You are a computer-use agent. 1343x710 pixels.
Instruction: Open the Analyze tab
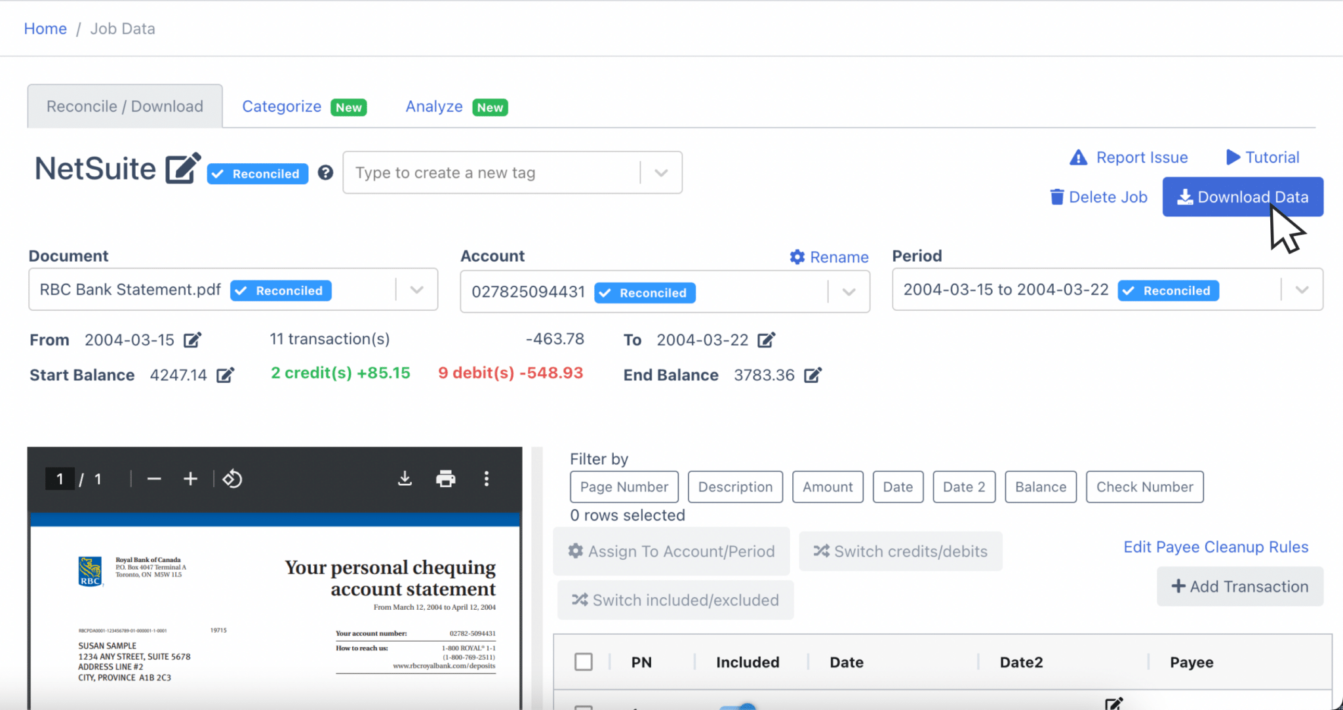pos(433,106)
